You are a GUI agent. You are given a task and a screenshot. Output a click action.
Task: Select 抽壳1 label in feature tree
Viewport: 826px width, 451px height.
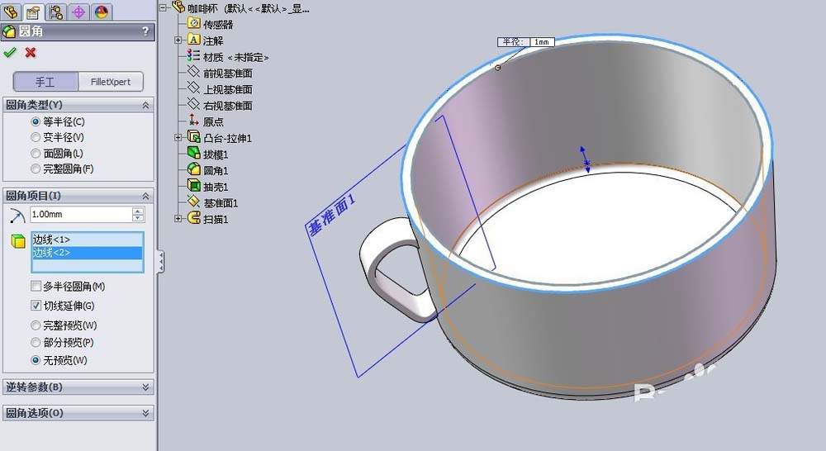(x=216, y=187)
